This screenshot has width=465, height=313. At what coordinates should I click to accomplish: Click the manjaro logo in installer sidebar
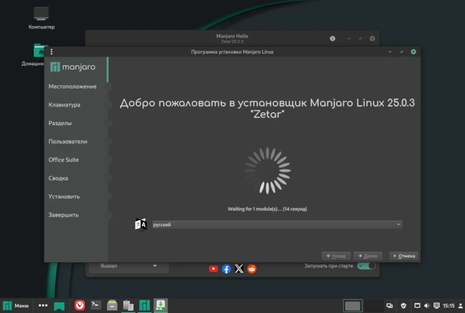click(73, 67)
